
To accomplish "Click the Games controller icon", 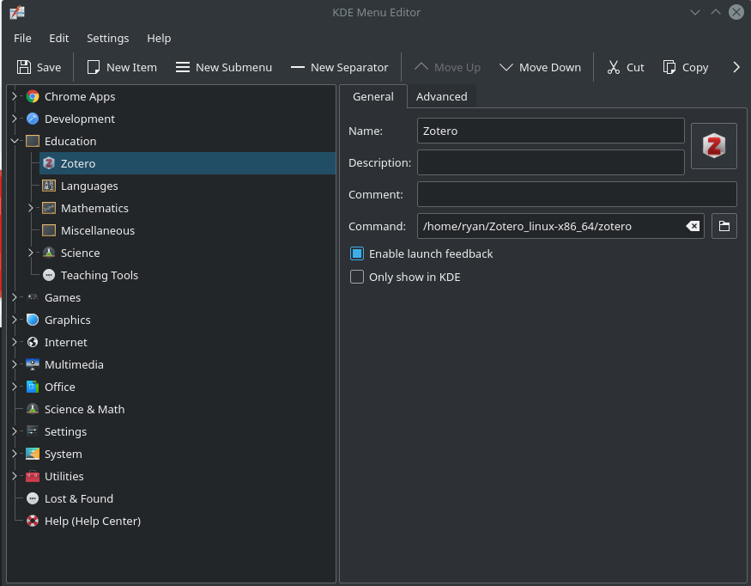I will [x=33, y=297].
